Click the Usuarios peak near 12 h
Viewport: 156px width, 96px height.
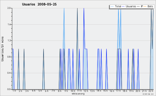coord(84,9)
